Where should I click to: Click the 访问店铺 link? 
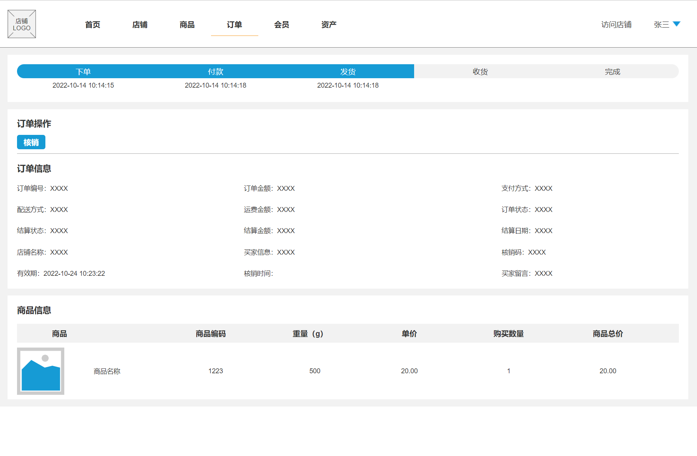point(616,25)
